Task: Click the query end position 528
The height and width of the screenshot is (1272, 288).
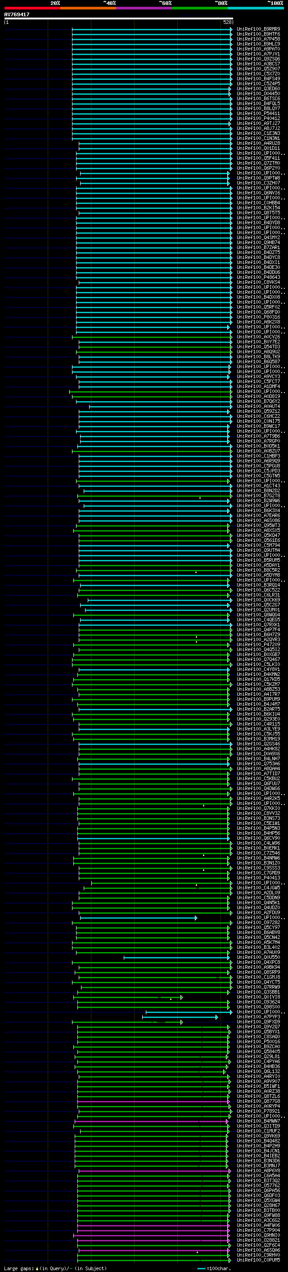Action: pos(227,22)
